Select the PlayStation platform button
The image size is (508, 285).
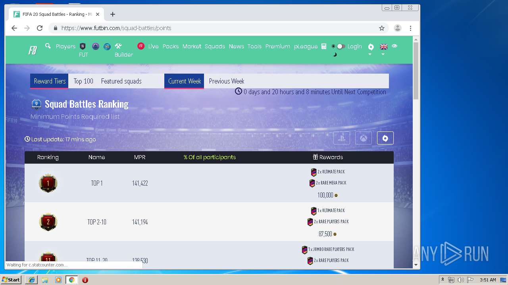[342, 138]
